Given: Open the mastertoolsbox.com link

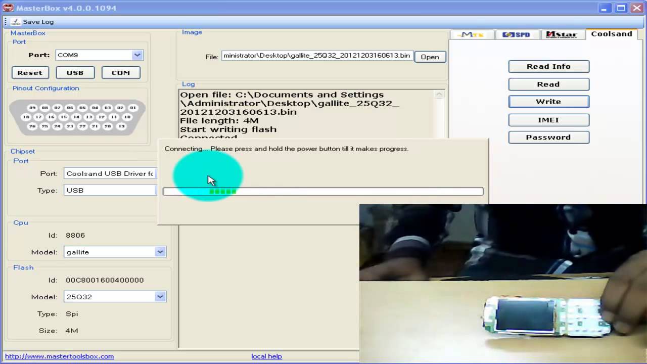Looking at the screenshot, I should [x=59, y=356].
